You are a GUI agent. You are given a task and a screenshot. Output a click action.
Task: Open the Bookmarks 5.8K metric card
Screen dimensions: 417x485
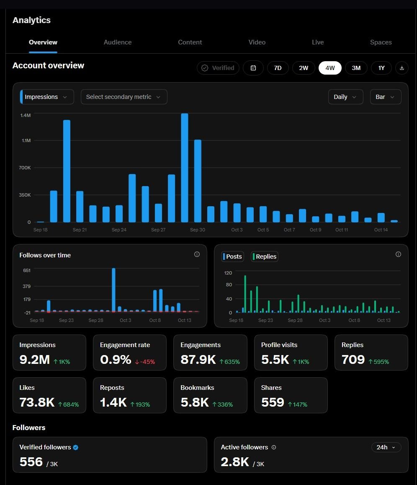[210, 395]
